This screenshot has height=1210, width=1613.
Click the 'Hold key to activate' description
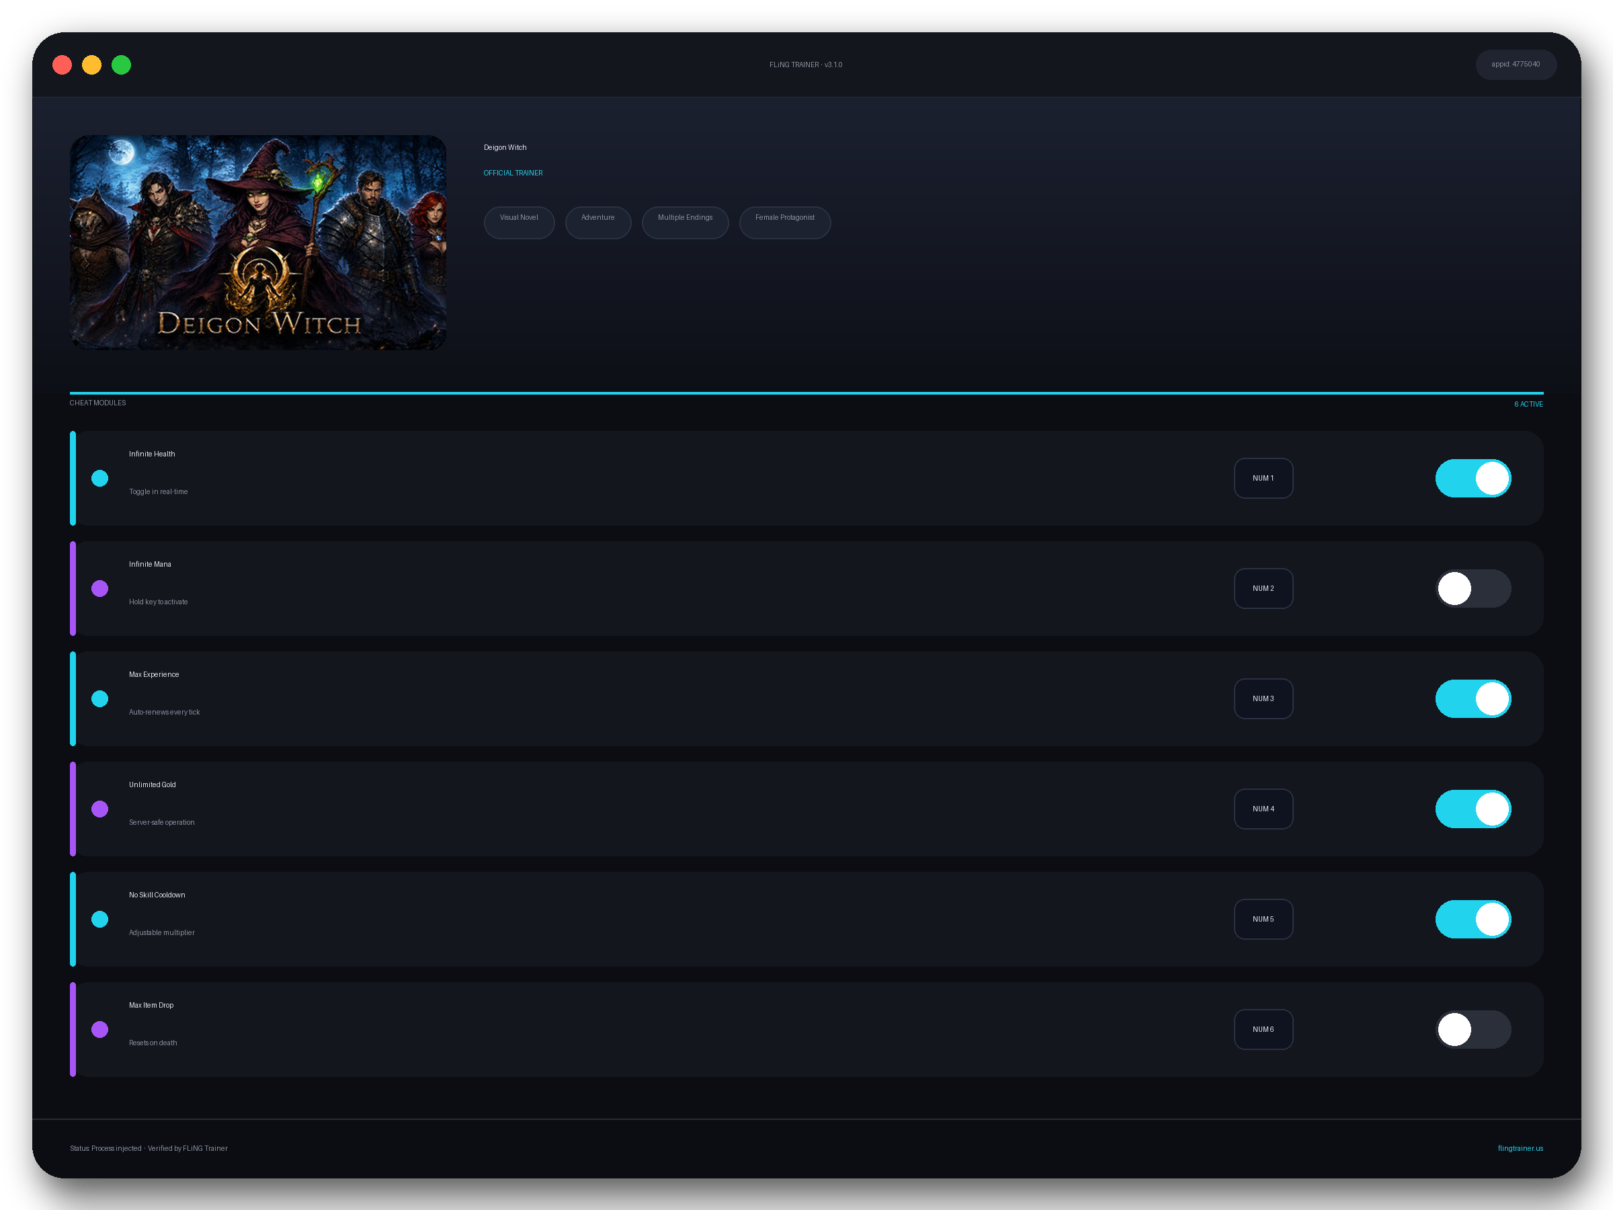coord(158,602)
